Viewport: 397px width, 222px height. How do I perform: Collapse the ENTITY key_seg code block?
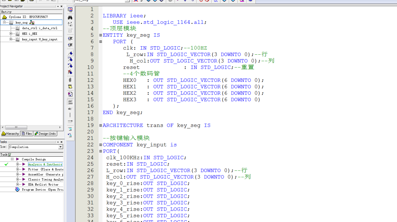click(x=100, y=35)
